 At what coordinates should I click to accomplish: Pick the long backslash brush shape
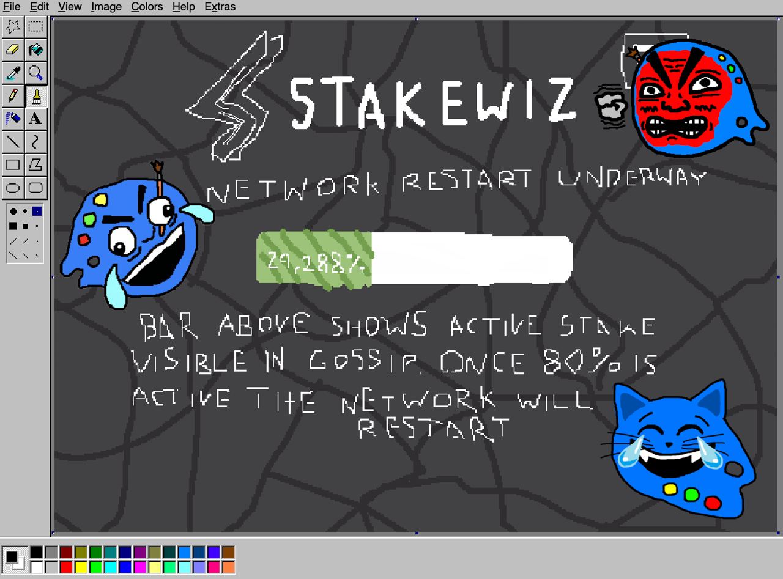(x=13, y=256)
